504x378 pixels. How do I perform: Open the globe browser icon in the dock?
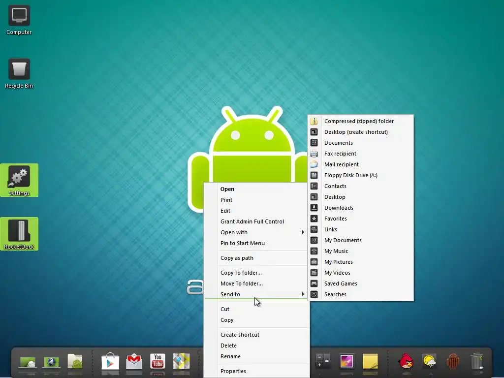pos(51,362)
